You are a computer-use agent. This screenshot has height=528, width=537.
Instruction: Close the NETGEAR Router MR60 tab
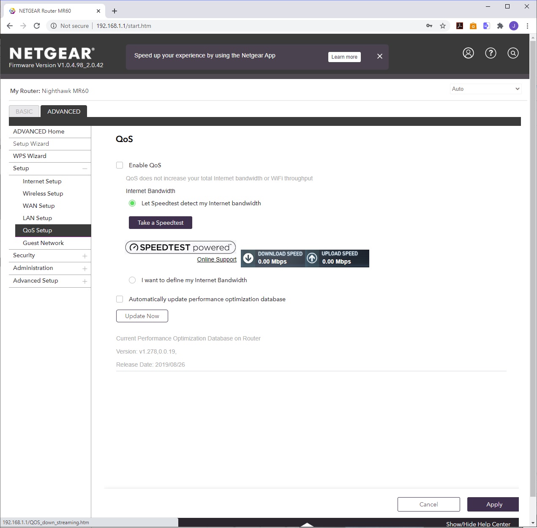(x=98, y=11)
